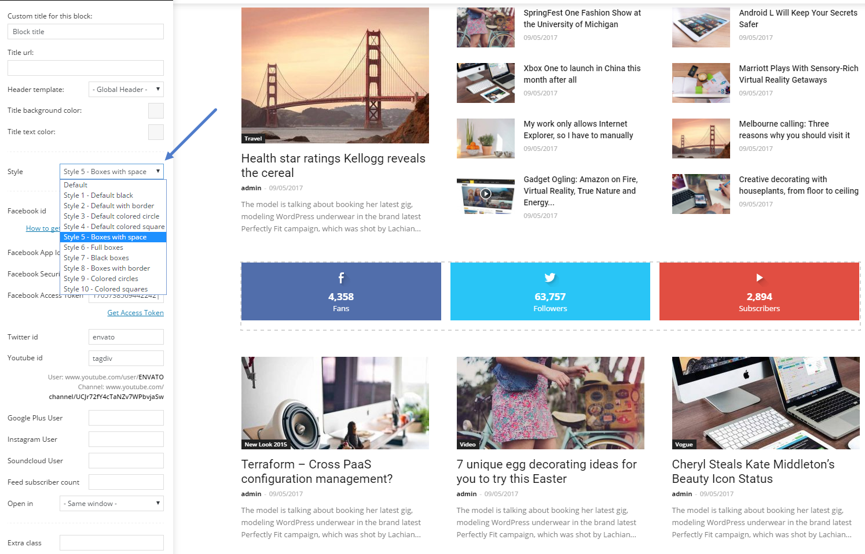This screenshot has width=865, height=554.
Task: Click play icon on Gadget Ogling thumbnail
Action: click(486, 194)
